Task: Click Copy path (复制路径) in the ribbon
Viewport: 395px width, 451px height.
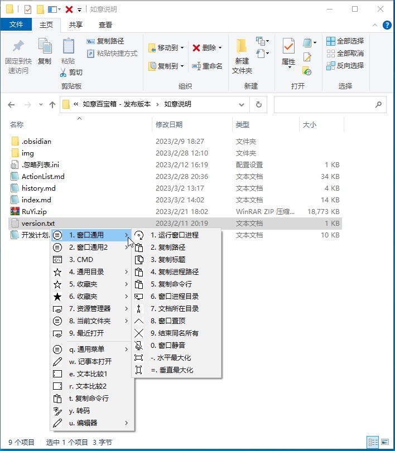Action: 105,41
